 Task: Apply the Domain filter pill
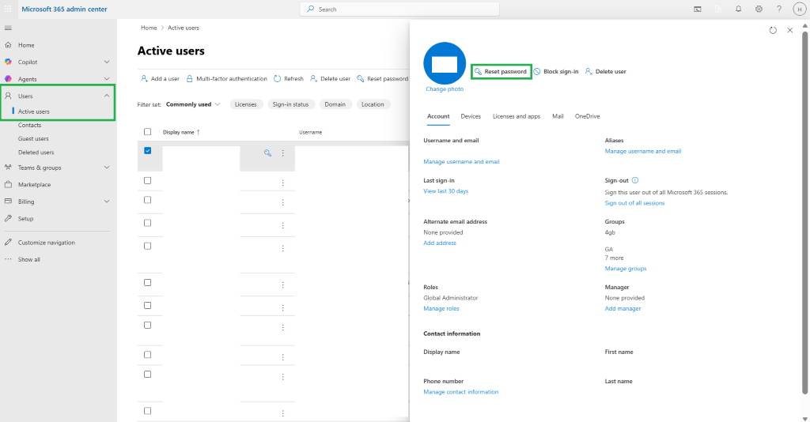click(x=335, y=104)
